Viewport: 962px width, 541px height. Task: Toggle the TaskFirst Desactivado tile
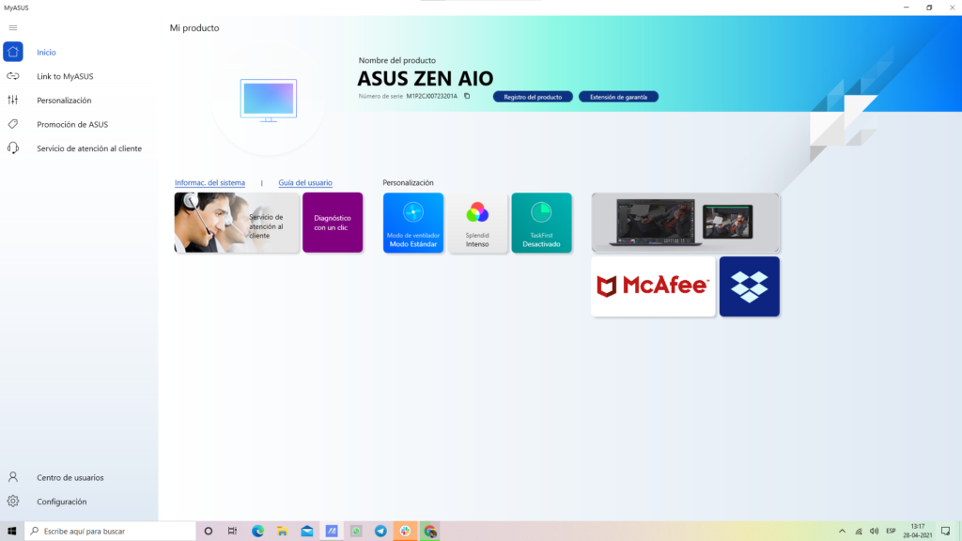tap(541, 223)
